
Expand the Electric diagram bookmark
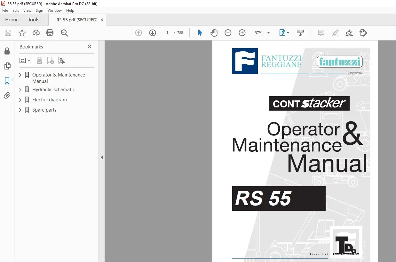click(x=20, y=100)
